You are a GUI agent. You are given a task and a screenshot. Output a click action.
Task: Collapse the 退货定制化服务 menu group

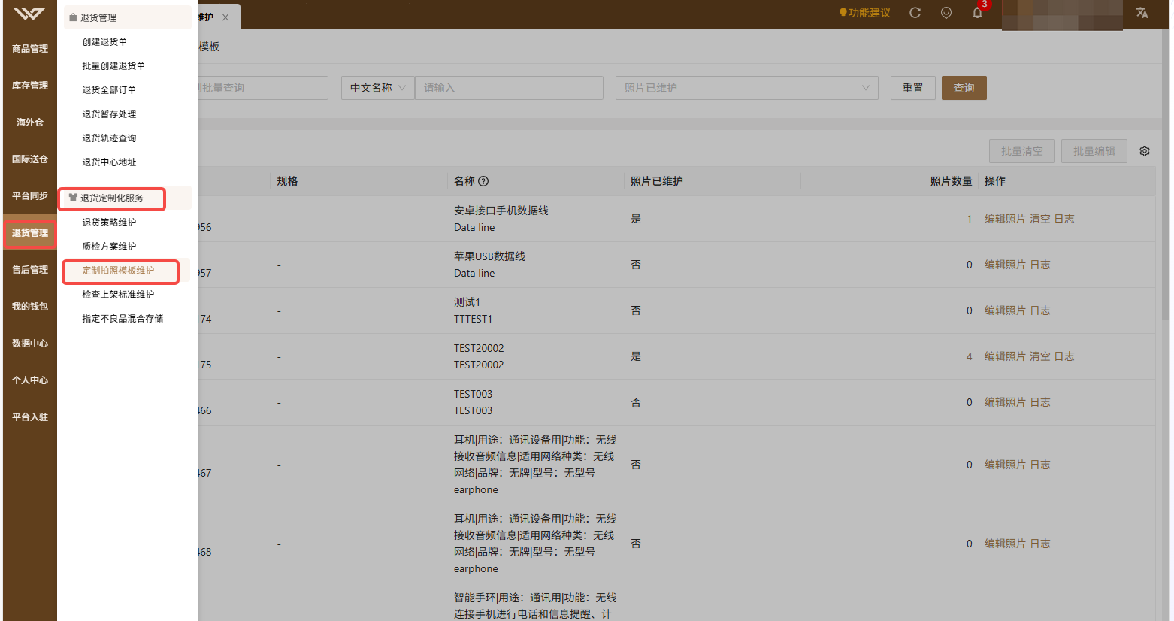pos(112,198)
